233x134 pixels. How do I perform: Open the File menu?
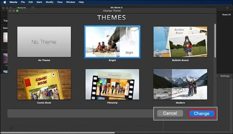tap(23, 2)
